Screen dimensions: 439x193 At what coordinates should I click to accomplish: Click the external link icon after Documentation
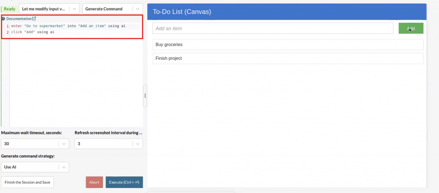tap(34, 19)
